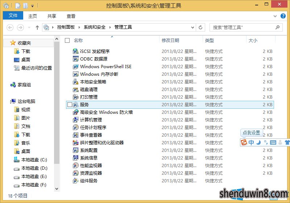Open the 文件 menu tab
Screen dimensions: 290x203
click(x=13, y=16)
